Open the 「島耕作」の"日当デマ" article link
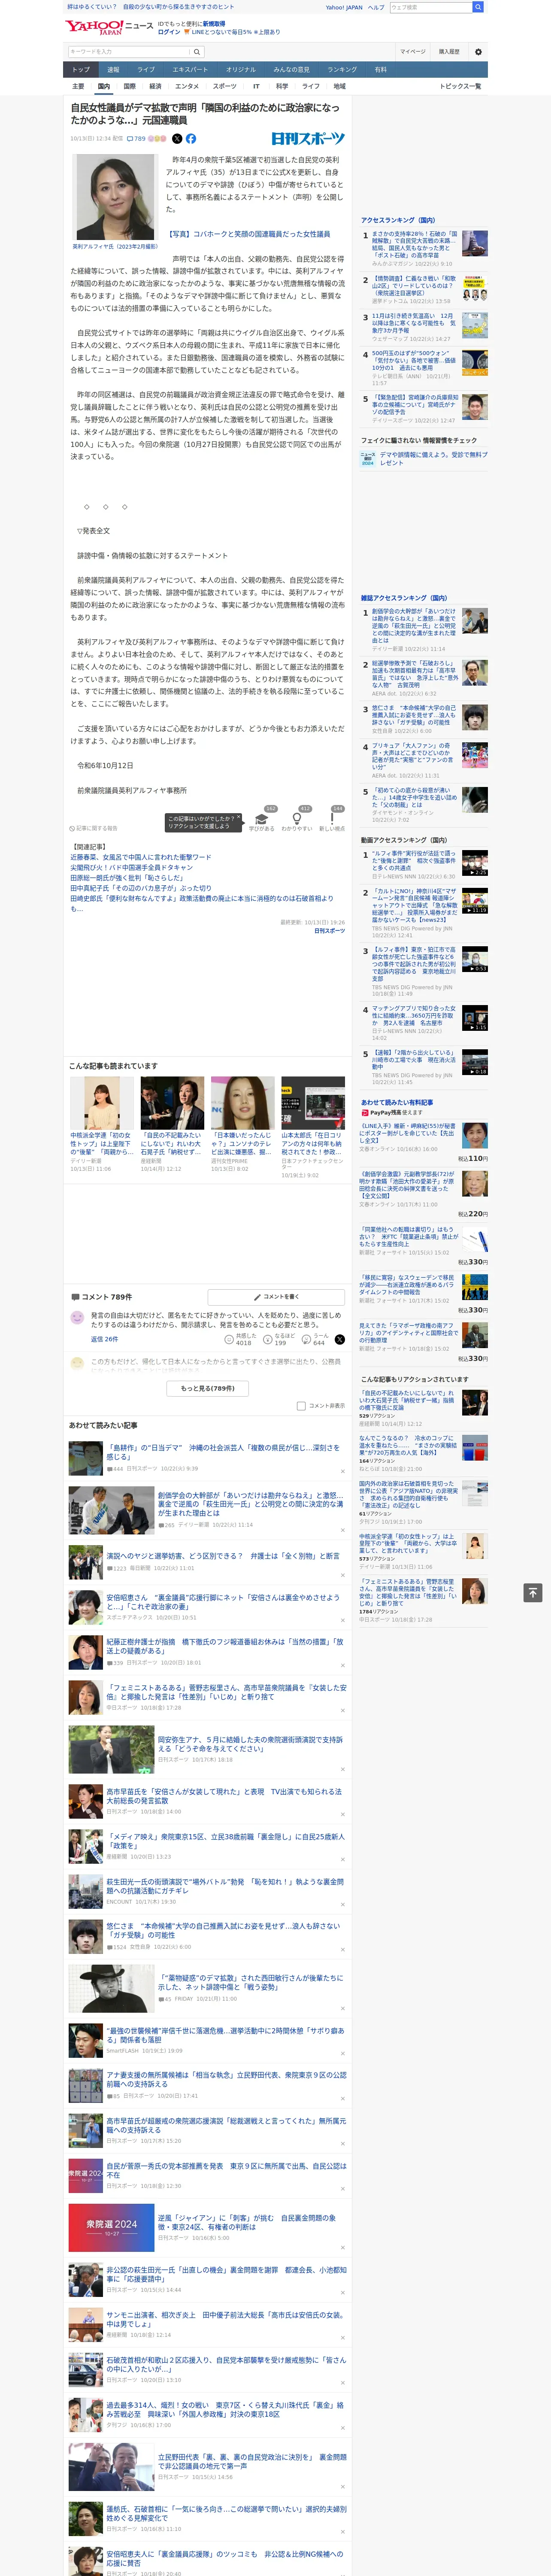 point(223,1452)
